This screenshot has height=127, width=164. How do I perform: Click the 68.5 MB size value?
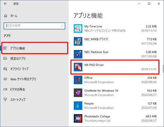pyautogui.click(x=151, y=116)
